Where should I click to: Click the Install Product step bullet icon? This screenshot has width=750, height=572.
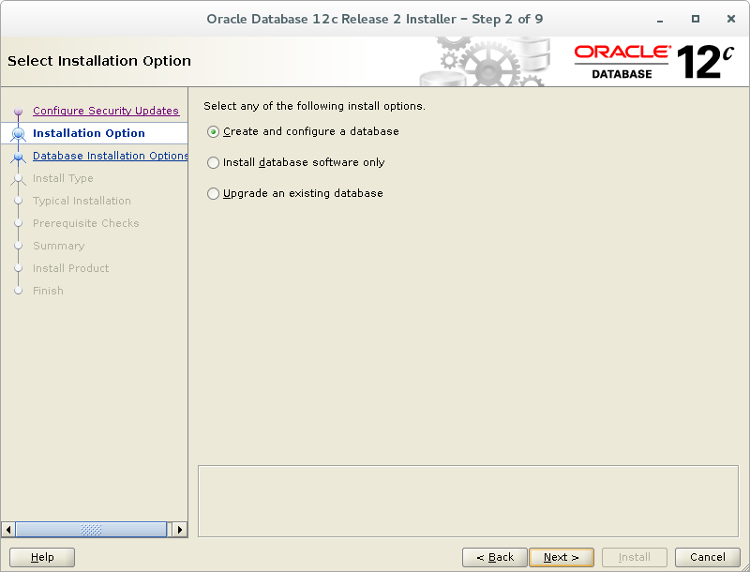[18, 268]
